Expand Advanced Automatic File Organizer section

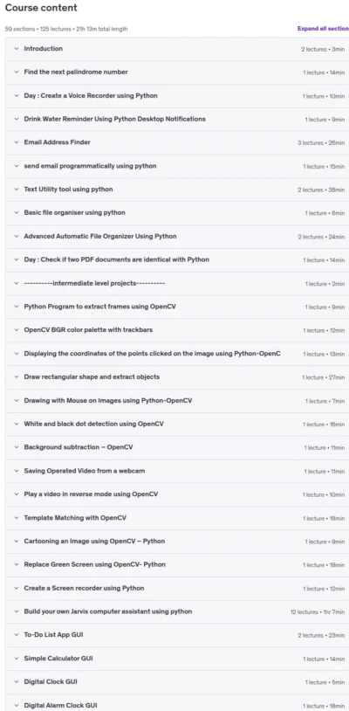pyautogui.click(x=177, y=236)
